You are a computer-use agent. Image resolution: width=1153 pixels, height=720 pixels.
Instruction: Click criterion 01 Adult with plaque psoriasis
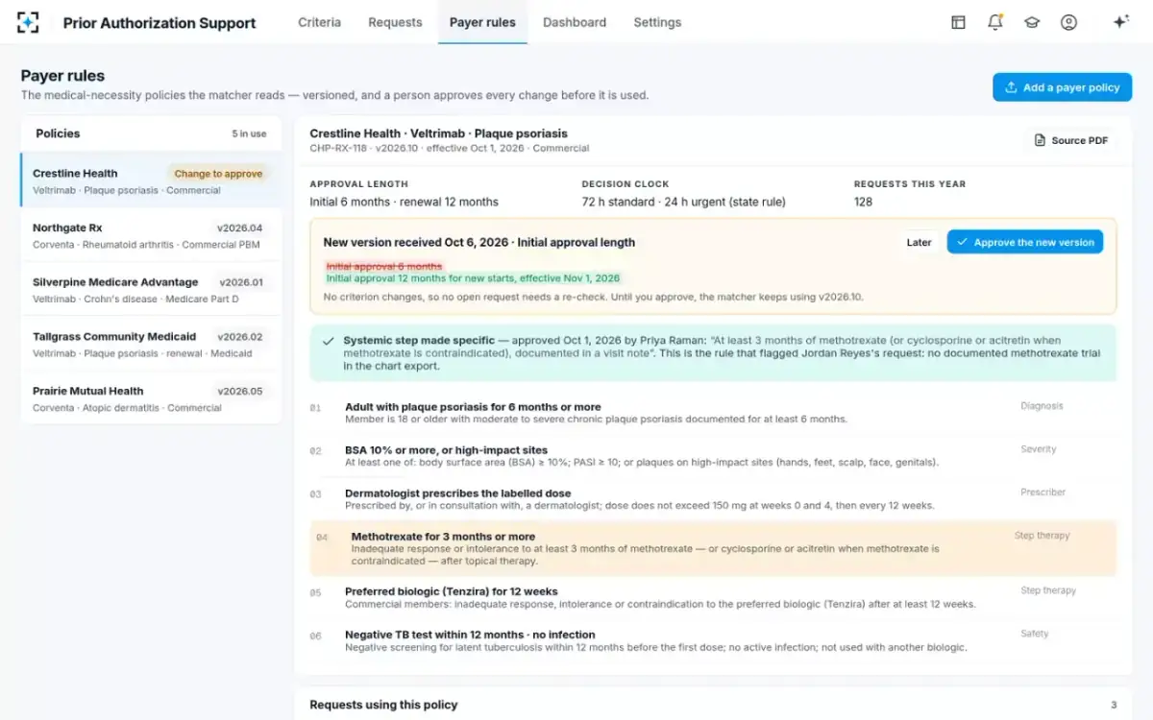[713, 413]
